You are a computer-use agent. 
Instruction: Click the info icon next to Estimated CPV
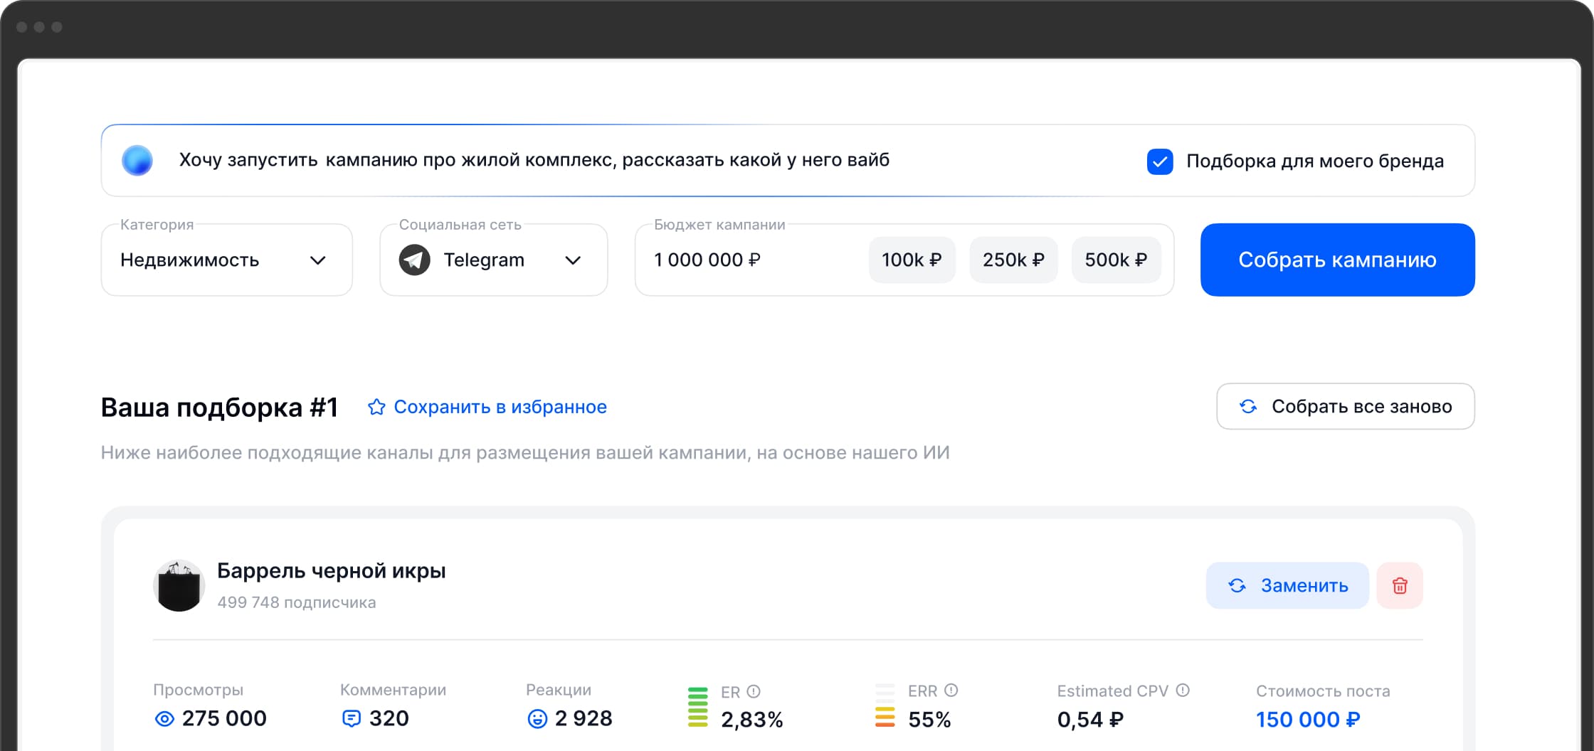point(1183,689)
